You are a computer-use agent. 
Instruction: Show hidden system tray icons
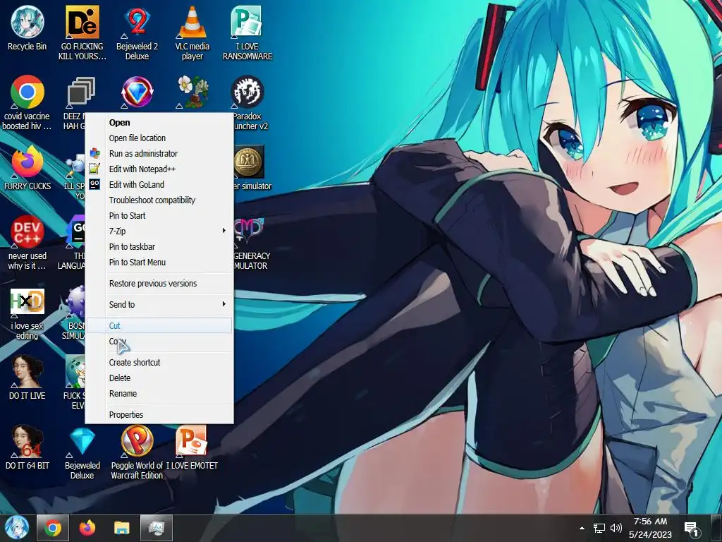(x=582, y=528)
